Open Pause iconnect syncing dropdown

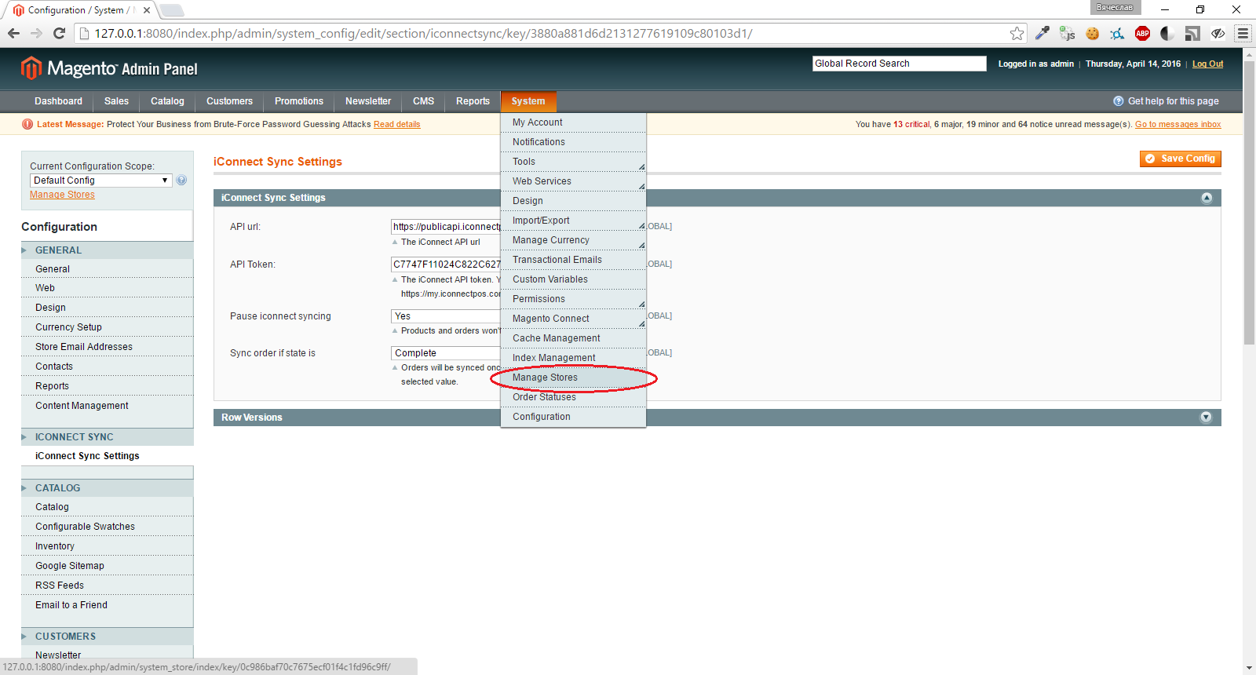click(446, 316)
